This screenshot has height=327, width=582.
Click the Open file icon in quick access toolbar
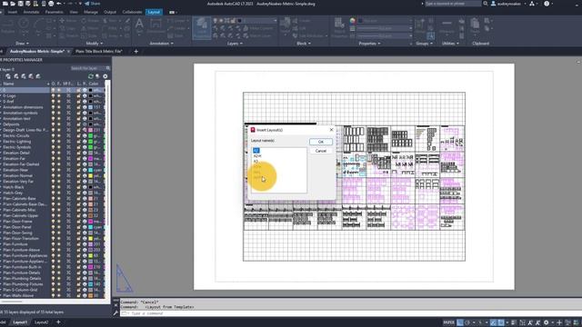click(13, 4)
